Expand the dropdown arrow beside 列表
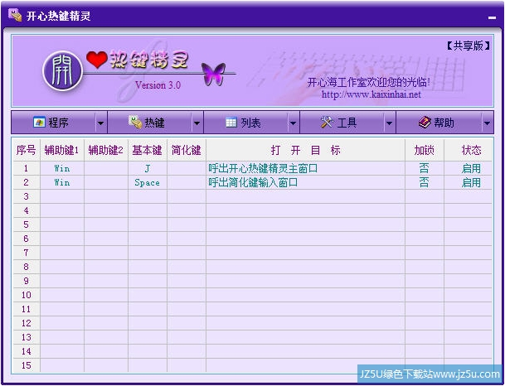Image resolution: width=505 pixels, height=386 pixels. click(293, 123)
